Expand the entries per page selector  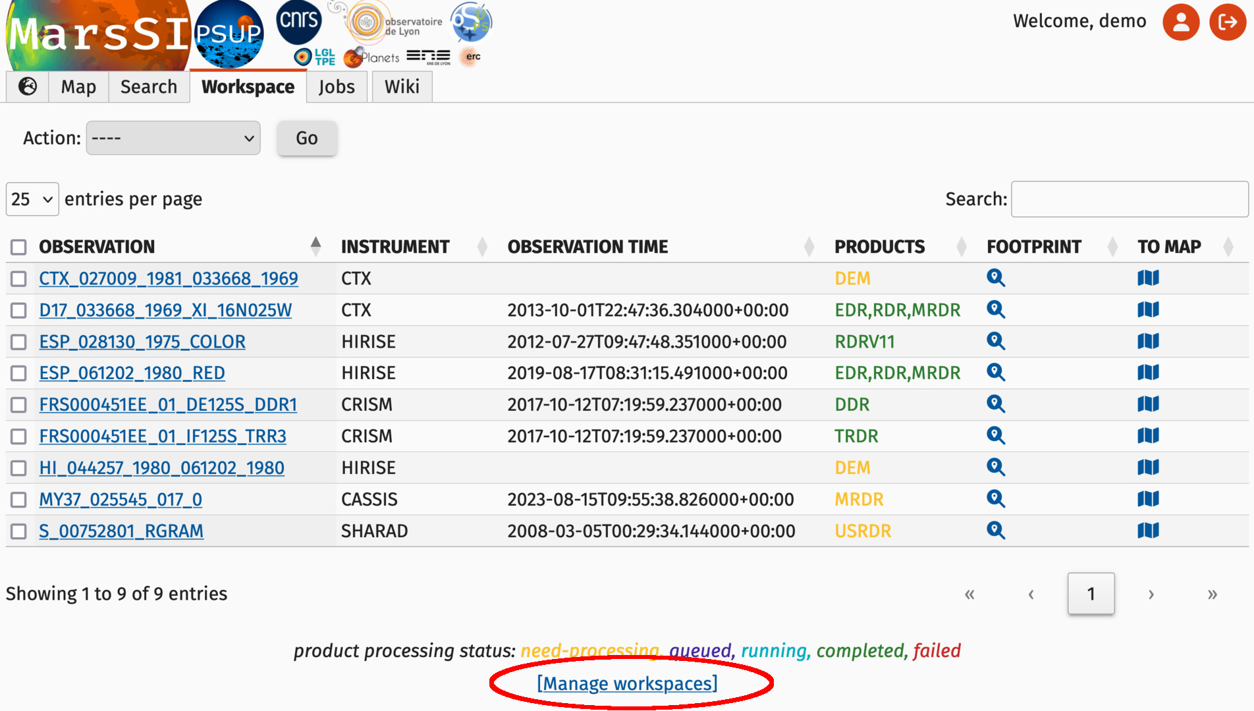32,199
